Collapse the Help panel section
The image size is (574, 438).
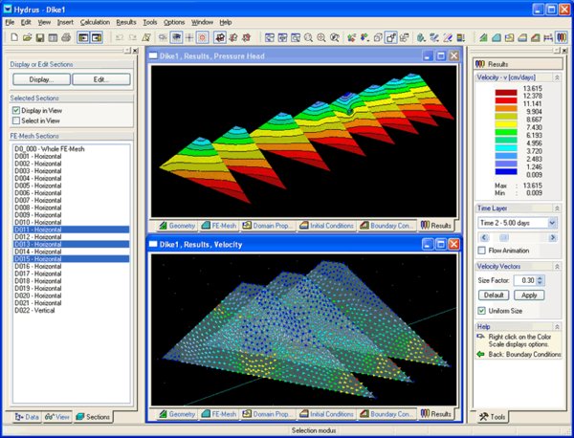tap(558, 325)
